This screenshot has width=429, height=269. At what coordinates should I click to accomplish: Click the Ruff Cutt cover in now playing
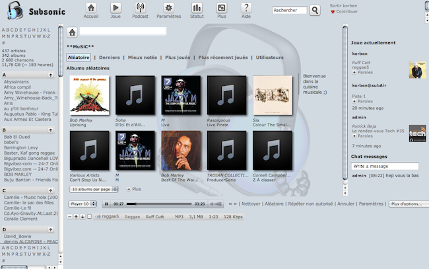(x=417, y=70)
